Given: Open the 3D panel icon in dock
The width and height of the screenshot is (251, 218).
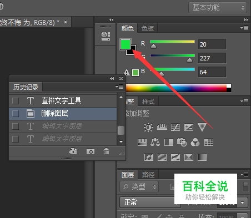Looking at the screenshot, I should pos(106,36).
